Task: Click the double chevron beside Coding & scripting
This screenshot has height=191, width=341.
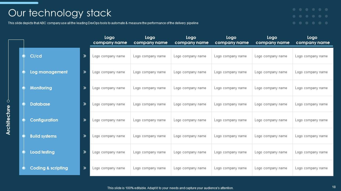Action: 85,168
